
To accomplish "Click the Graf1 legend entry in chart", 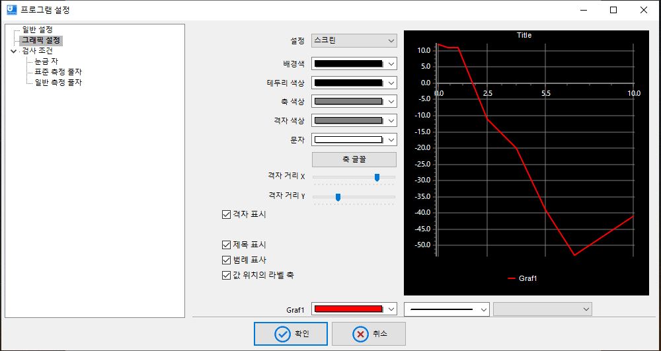I will coord(522,278).
